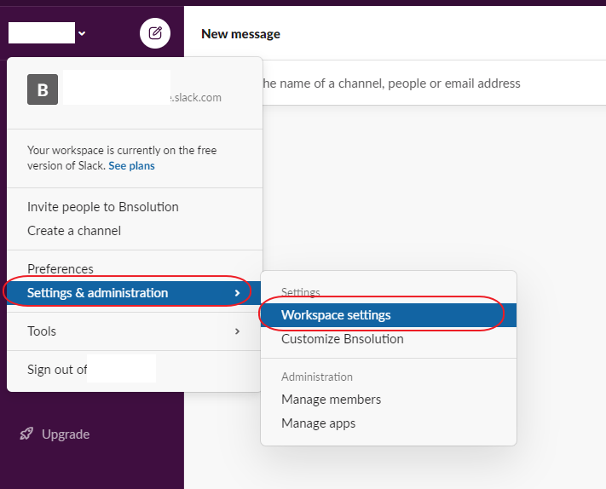Screen dimensions: 606x489
Task: Click the compose new message icon
Action: coord(155,33)
